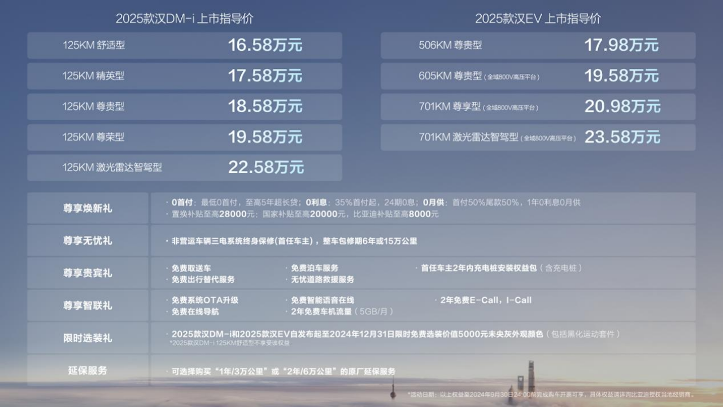Click the 23.58万元 price
This screenshot has width=723, height=407.
coord(622,137)
